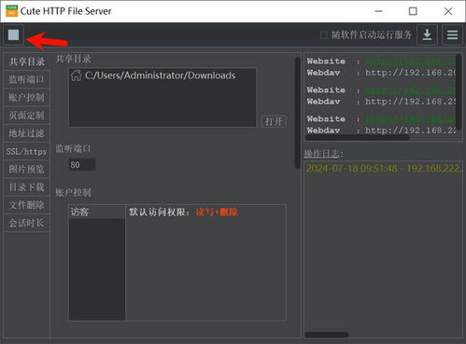Image resolution: width=466 pixels, height=344 pixels.
Task: Close the Cute HTTP File Server window
Action: [448, 11]
